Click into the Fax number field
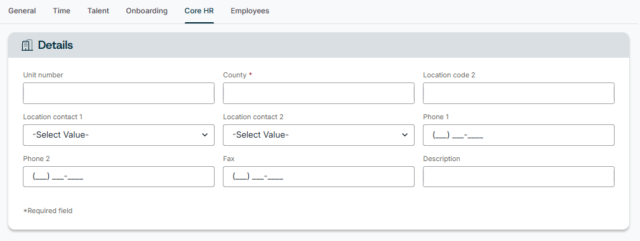Viewport: 640px width, 241px height. coord(318,176)
